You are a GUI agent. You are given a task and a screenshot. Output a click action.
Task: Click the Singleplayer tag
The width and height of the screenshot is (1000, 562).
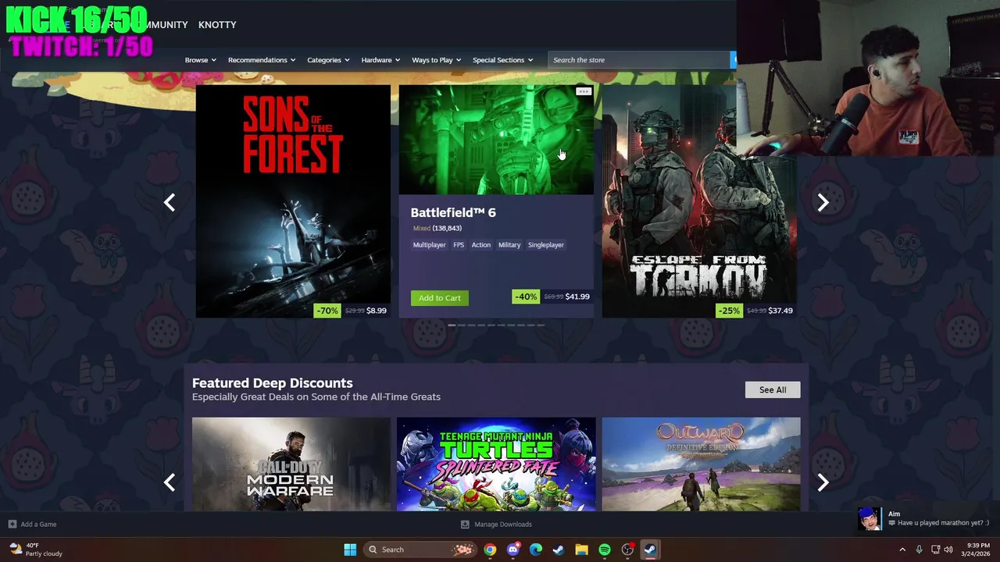pos(546,245)
